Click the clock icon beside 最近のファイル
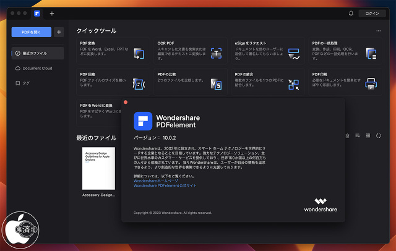 click(x=18, y=53)
